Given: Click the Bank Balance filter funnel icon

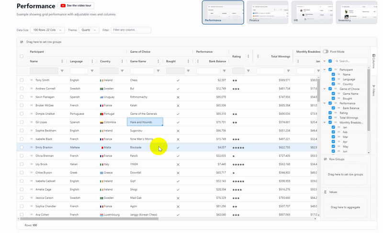Looking at the screenshot, I should (x=224, y=71).
